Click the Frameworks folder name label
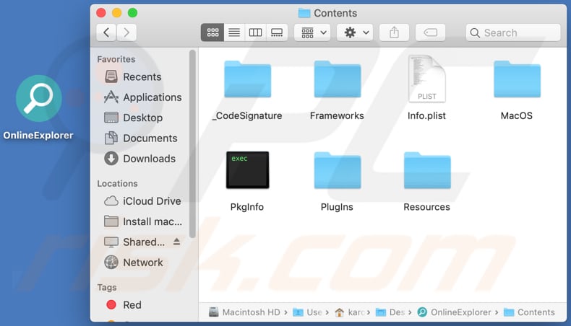This screenshot has height=326, width=571. (337, 115)
